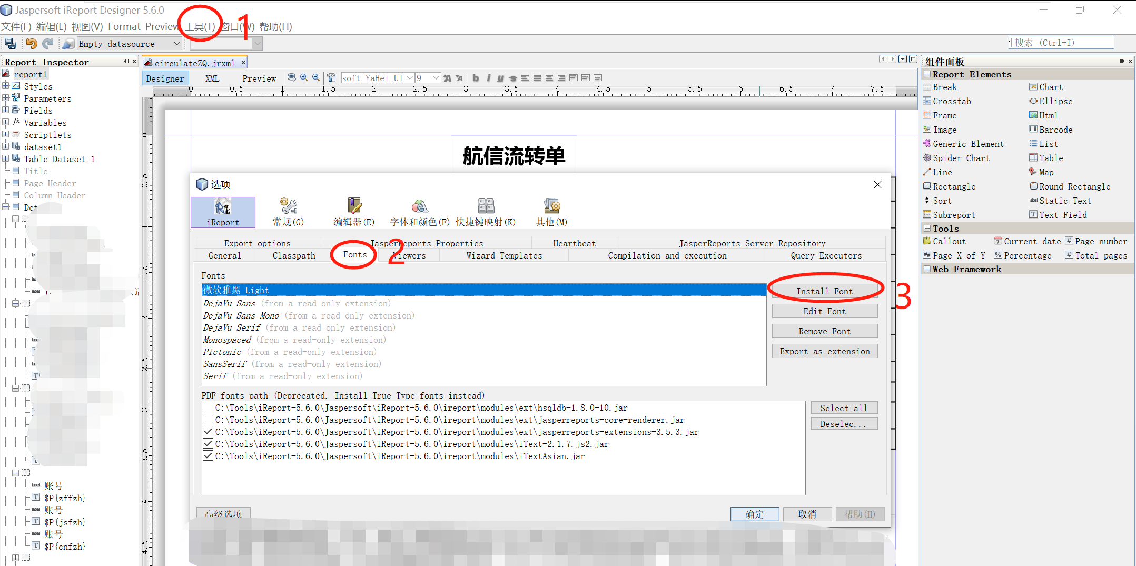Screen dimensions: 1136x566
Task: Uncheck the iText-2.1.7.js2.jar checkbox
Action: [x=208, y=444]
